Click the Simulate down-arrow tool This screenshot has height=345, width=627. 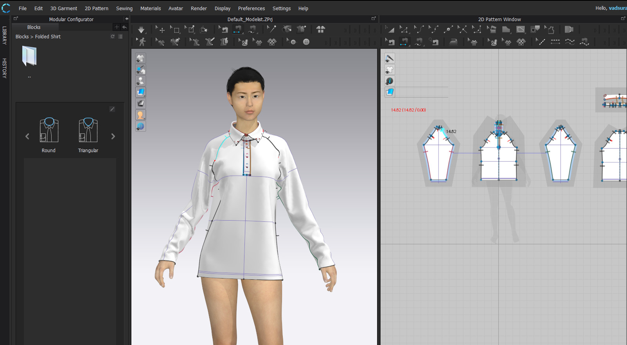pyautogui.click(x=141, y=30)
